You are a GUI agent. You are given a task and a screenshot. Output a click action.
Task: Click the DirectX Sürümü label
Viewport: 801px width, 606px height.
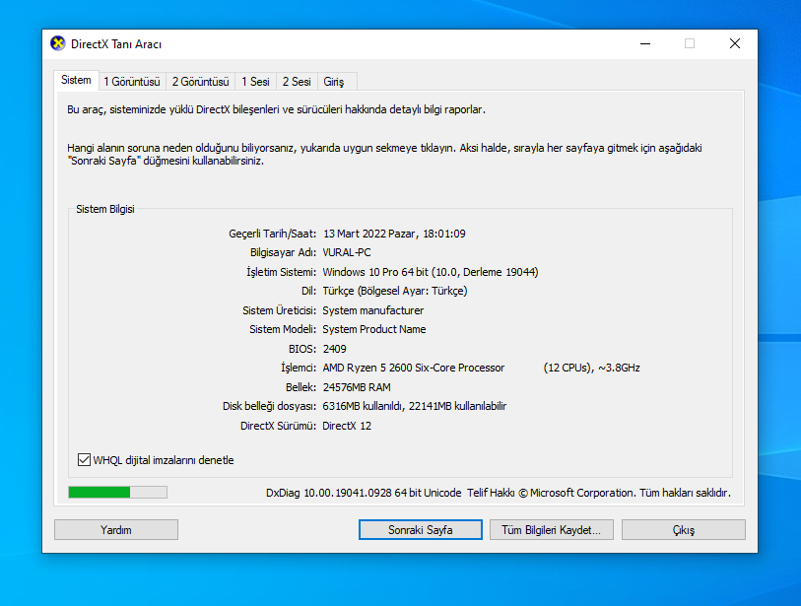(279, 426)
